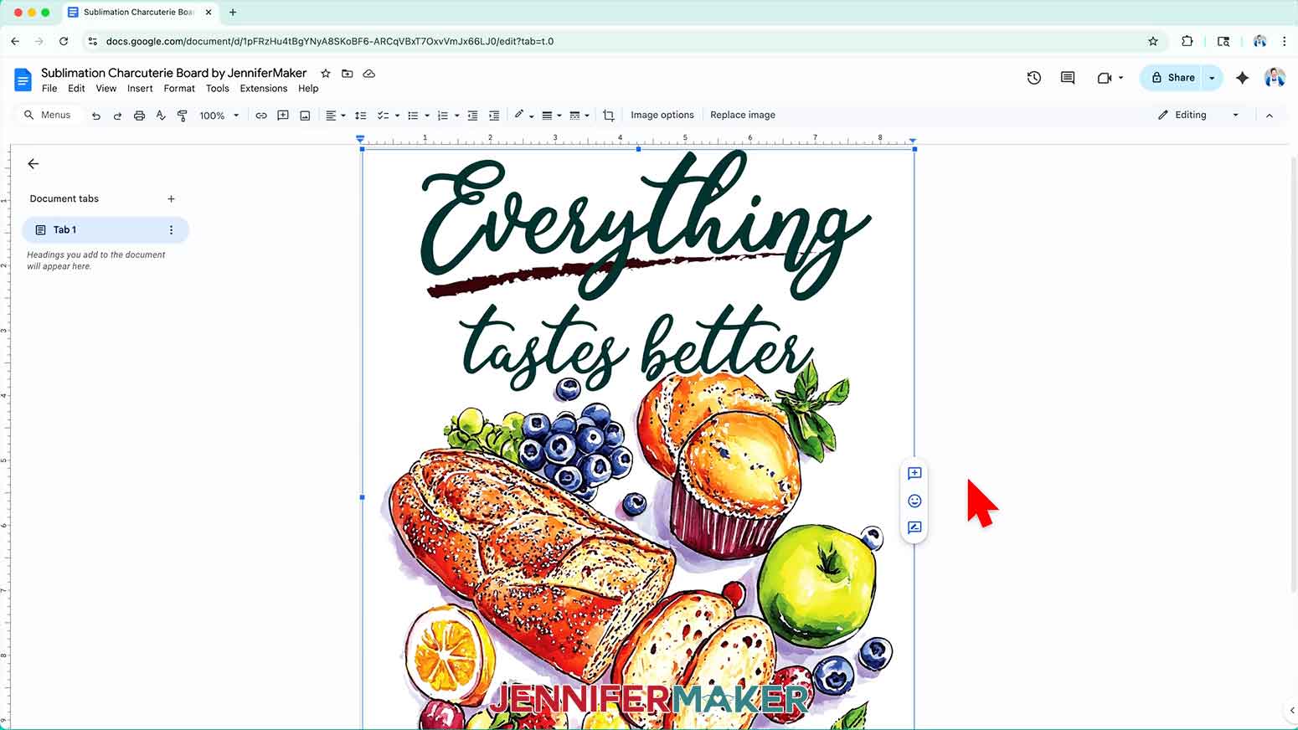Increase indent in the toolbar
Screen dimensions: 1298x730
[x=494, y=116]
